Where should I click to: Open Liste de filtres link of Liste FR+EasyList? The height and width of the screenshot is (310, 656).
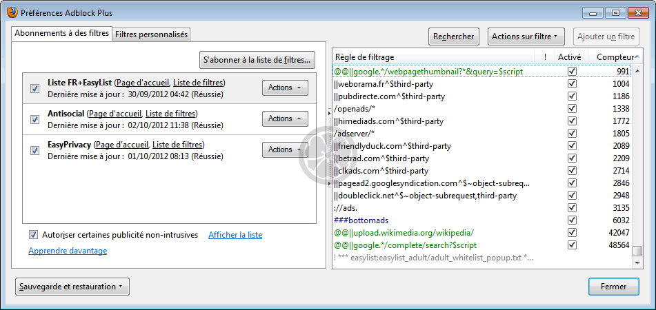tap(199, 82)
